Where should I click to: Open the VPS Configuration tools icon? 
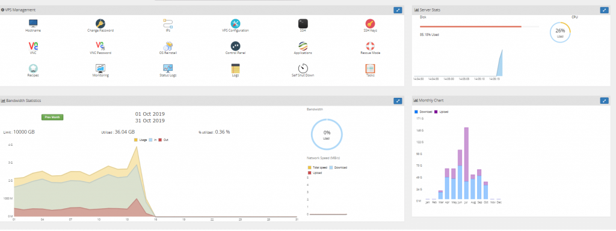pyautogui.click(x=235, y=23)
